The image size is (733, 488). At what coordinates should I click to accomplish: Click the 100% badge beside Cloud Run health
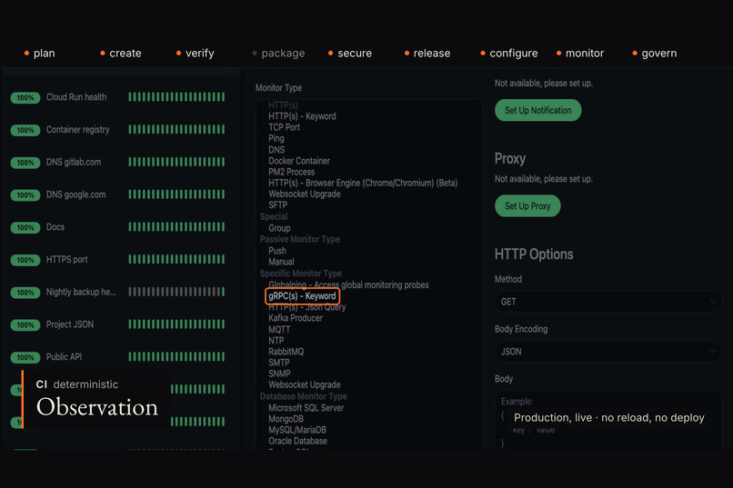pos(25,97)
